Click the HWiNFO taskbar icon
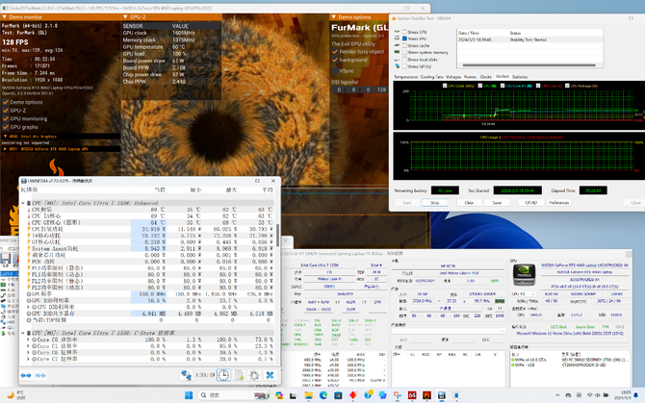The width and height of the screenshot is (645, 403). tap(441, 395)
